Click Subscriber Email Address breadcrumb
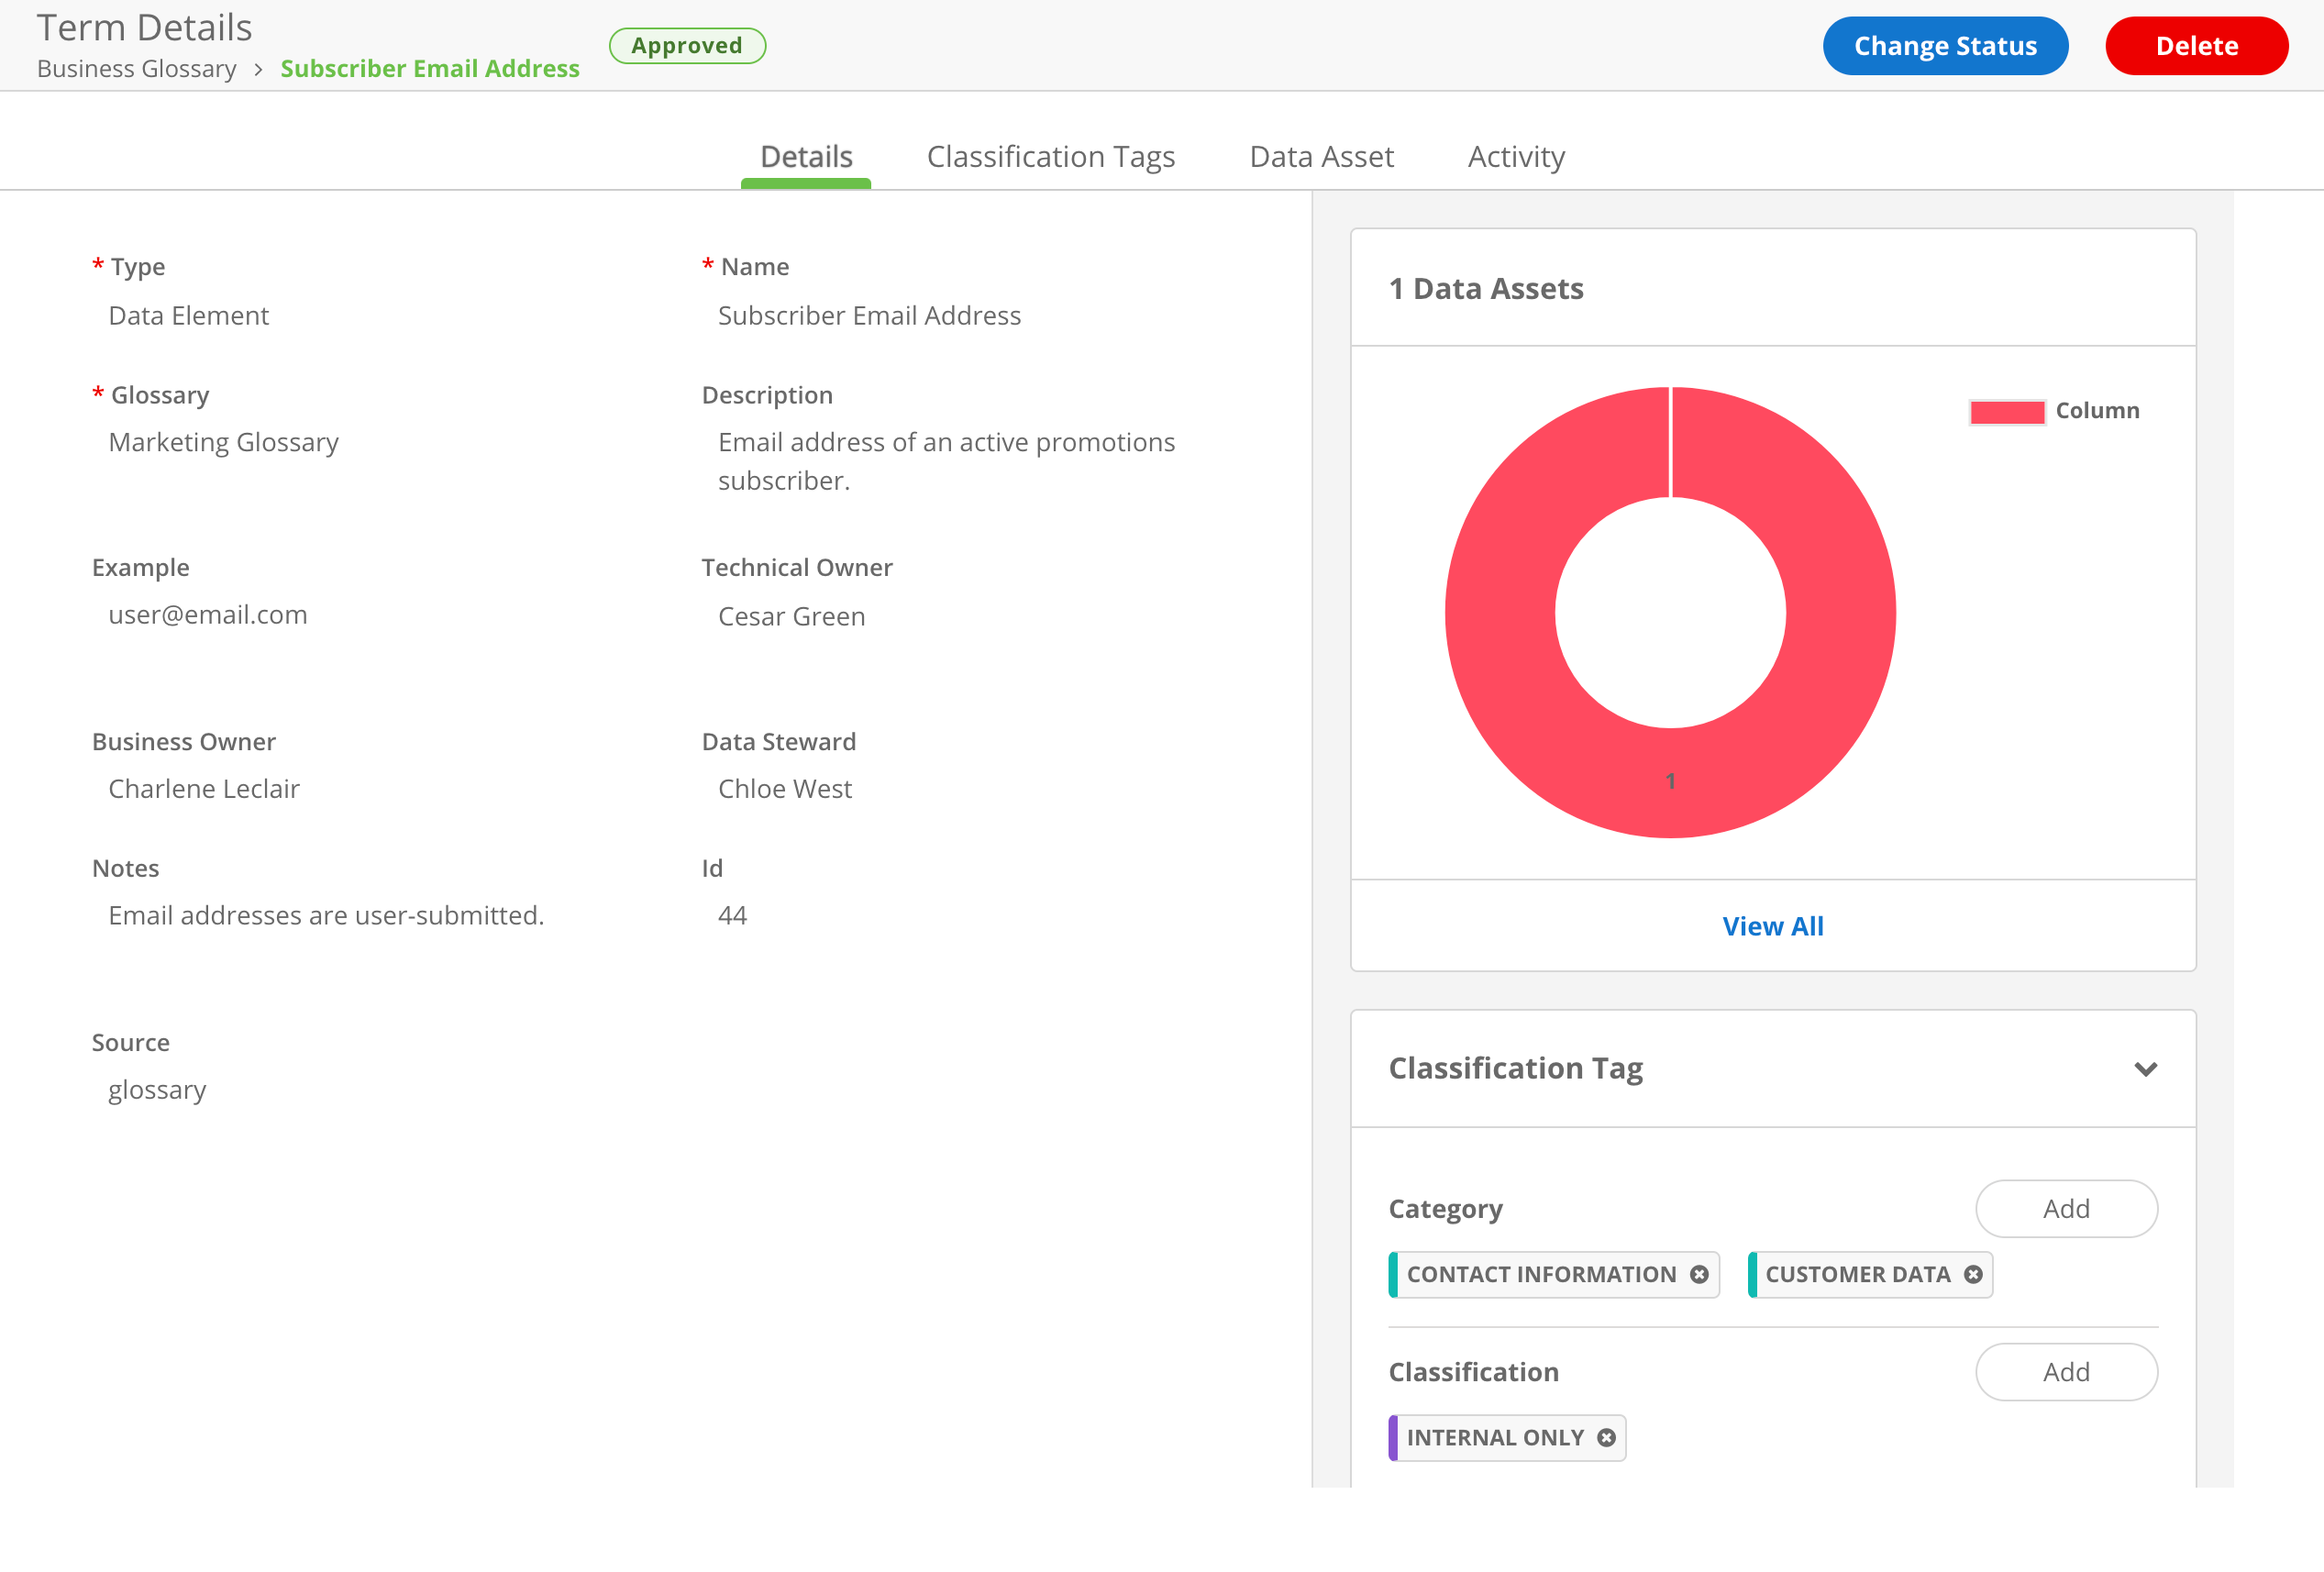The height and width of the screenshot is (1572, 2324). point(430,69)
